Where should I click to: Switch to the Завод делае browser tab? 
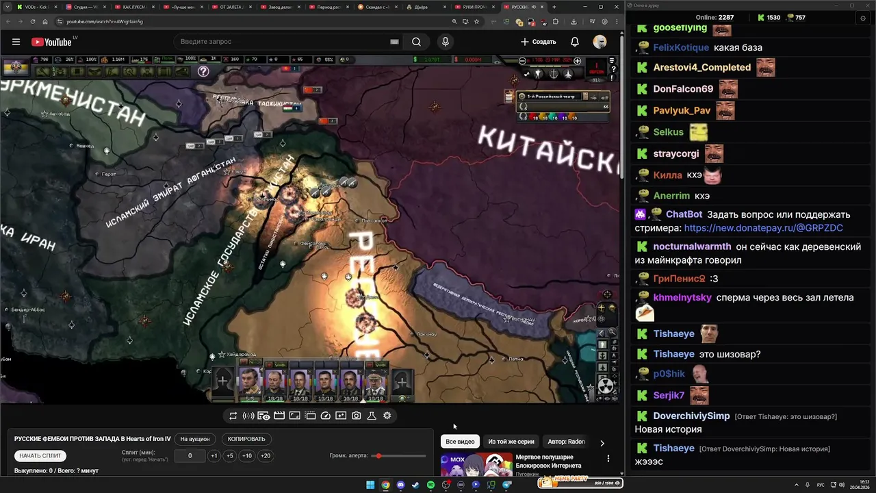click(281, 7)
